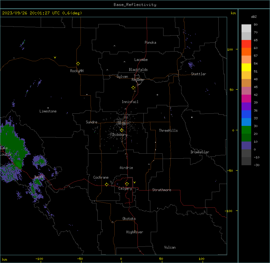Click the Blackfalds label
270x263 pixels.
pyautogui.click(x=138, y=70)
